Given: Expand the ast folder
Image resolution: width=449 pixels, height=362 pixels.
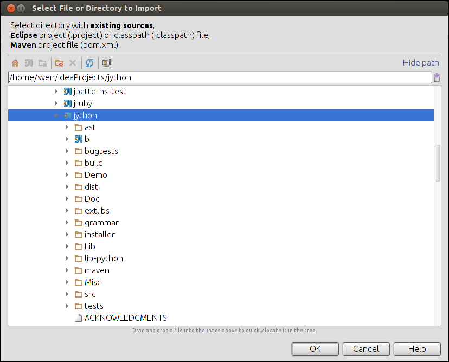Looking at the screenshot, I should [x=66, y=127].
